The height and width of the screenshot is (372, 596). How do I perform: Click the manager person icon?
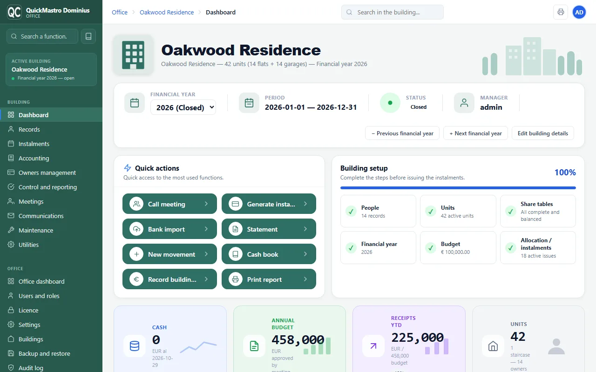coord(464,103)
